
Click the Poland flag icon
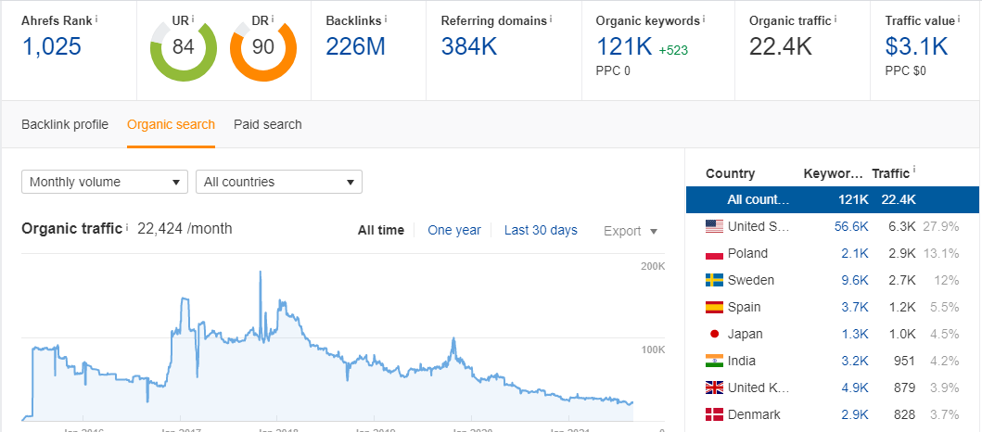point(714,254)
